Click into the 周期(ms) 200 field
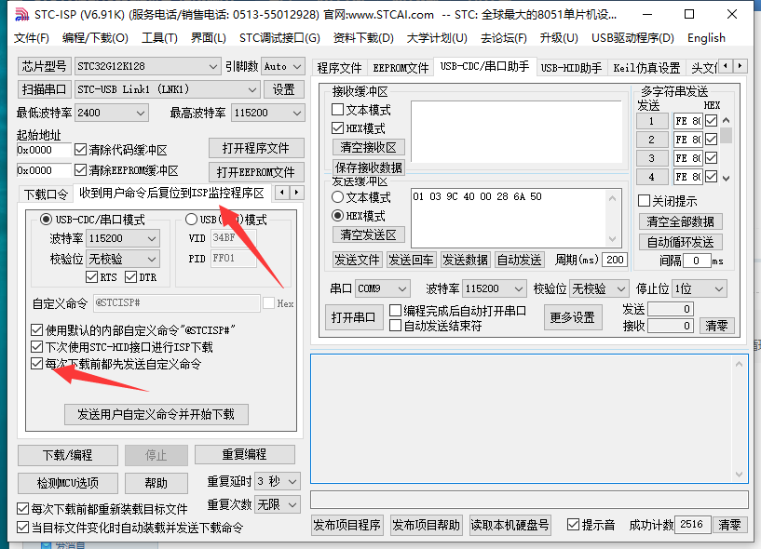 coord(615,260)
